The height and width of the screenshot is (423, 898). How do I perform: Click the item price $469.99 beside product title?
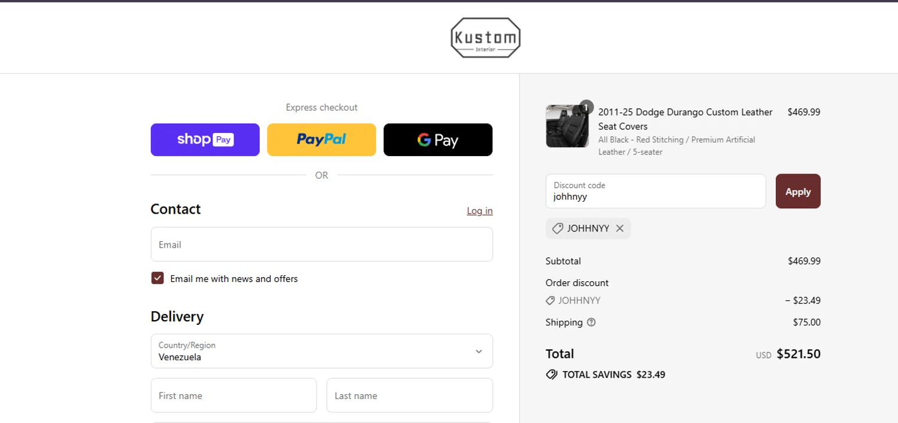(804, 112)
